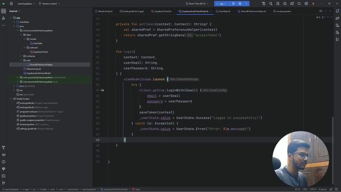
Task: Switch to UserState.kt tab
Action: [223, 11]
